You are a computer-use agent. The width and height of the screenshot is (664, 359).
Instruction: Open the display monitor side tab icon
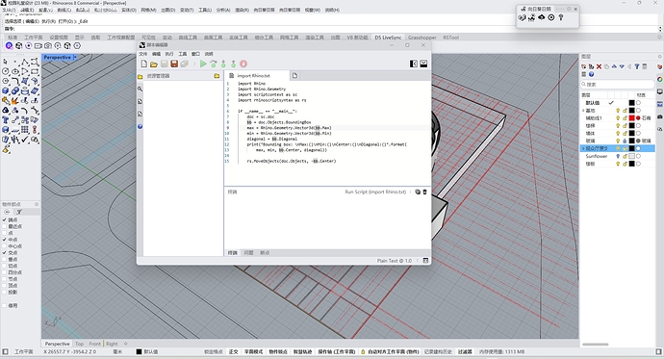click(x=660, y=91)
